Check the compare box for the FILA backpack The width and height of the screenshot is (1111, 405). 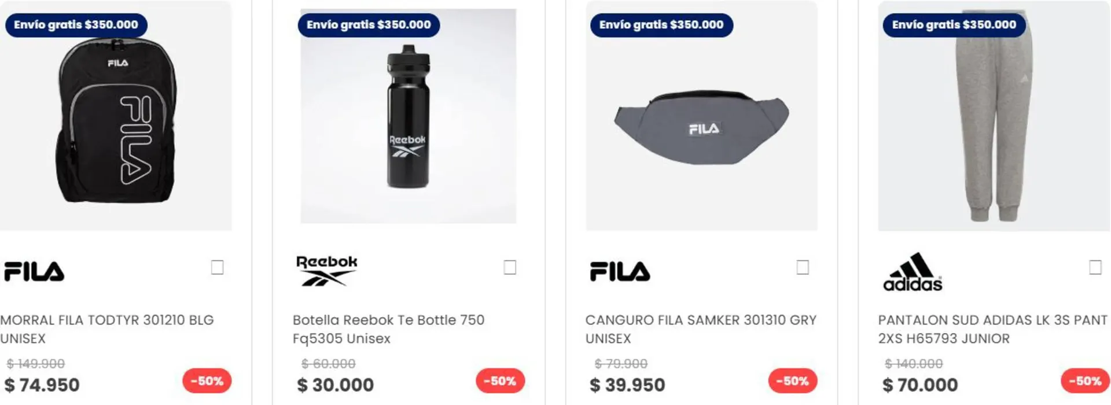[217, 267]
